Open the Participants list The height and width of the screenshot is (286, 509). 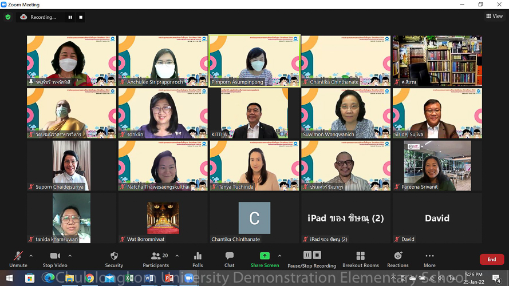[156, 259]
